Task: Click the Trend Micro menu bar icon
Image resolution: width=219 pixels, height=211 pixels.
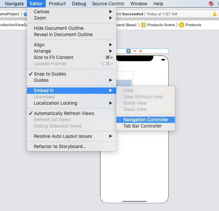Action: pyautogui.click(x=211, y=4)
